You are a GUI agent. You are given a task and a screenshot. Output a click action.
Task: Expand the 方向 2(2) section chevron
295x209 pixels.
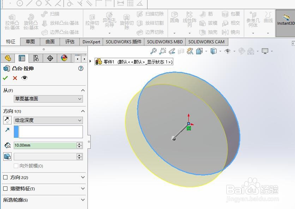coord(83,177)
